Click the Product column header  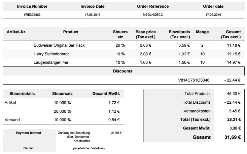[71, 32]
